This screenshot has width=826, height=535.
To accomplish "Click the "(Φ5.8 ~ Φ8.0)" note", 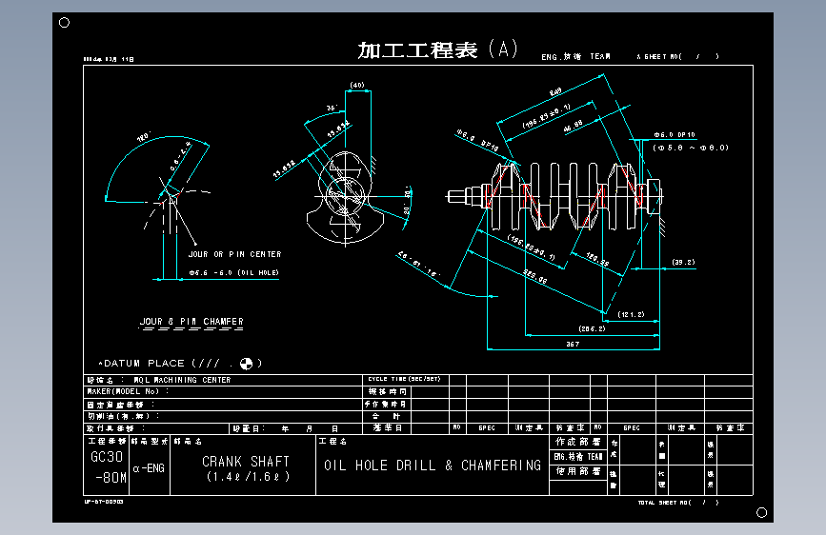I will click(x=691, y=148).
